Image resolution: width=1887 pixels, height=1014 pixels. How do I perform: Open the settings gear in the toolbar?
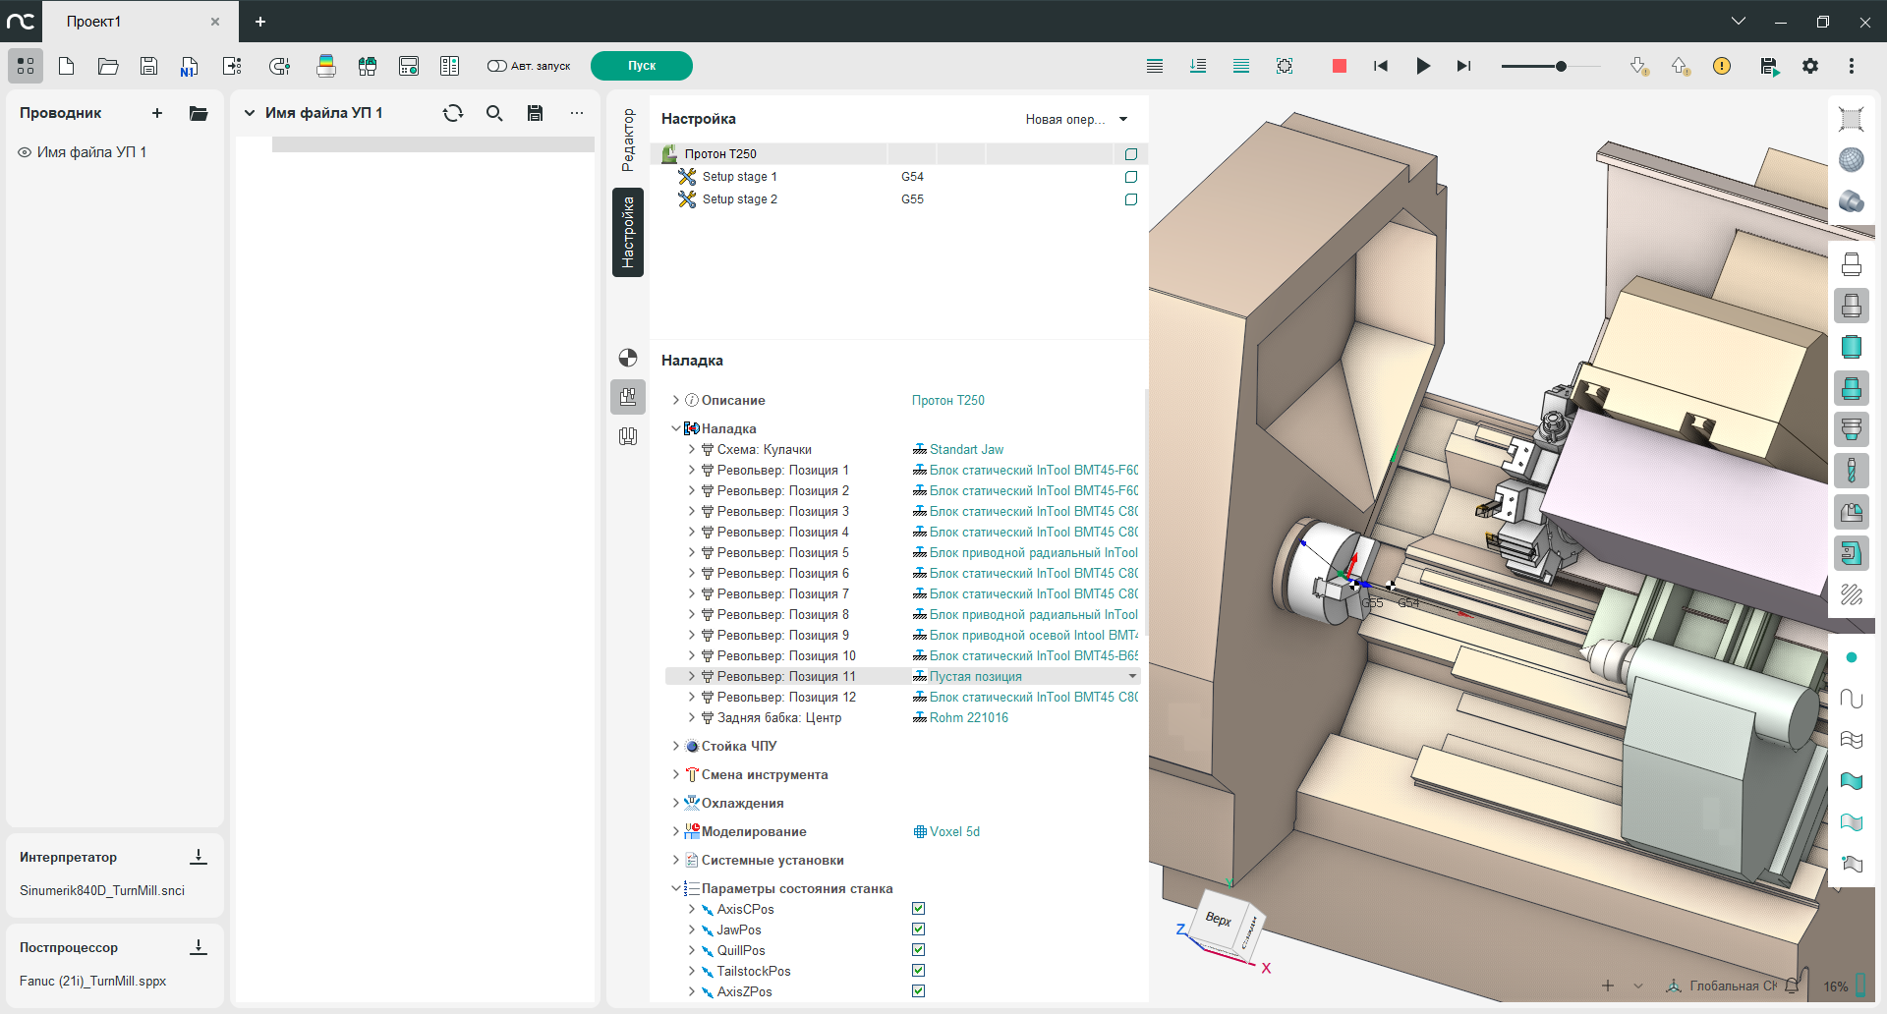click(1809, 66)
